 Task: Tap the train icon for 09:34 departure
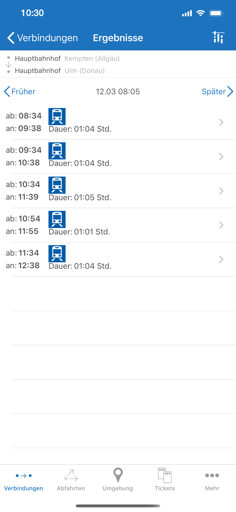57,151
